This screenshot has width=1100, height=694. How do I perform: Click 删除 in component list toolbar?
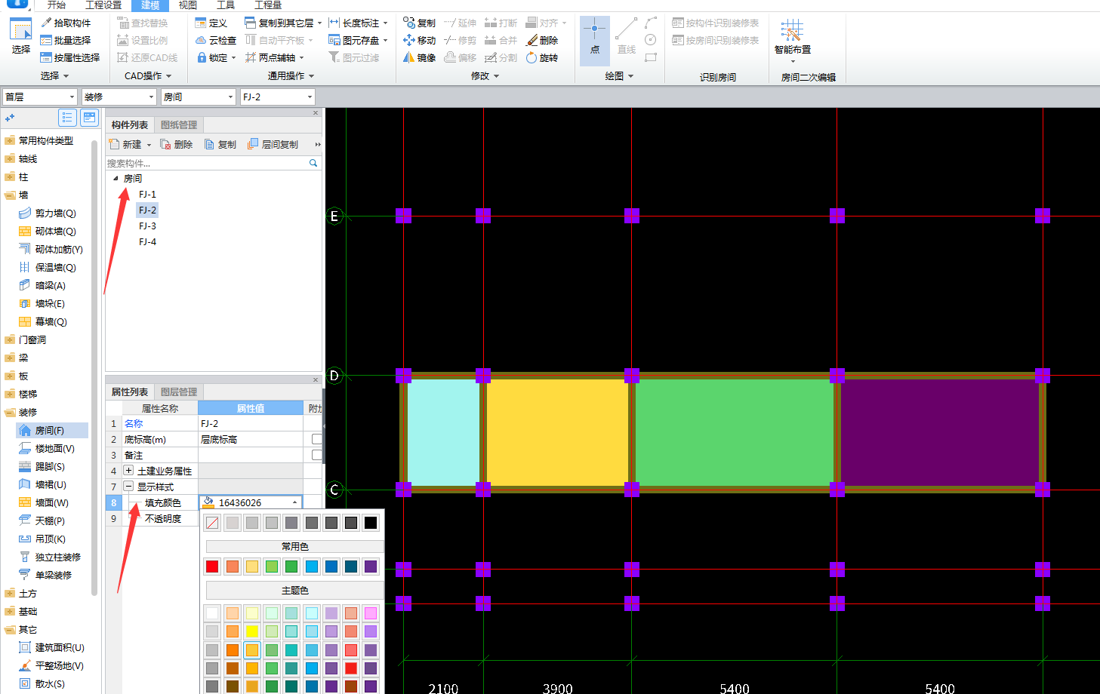point(176,144)
